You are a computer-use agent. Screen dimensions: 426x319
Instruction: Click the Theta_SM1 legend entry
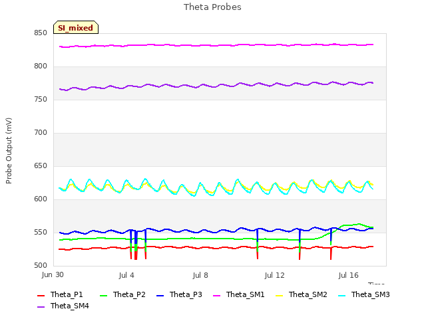(239, 294)
